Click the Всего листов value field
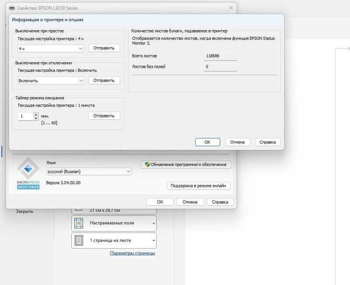Viewport: 350px width, 285px height. 220,56
